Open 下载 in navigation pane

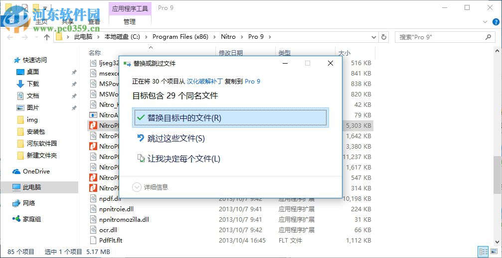coord(33,84)
